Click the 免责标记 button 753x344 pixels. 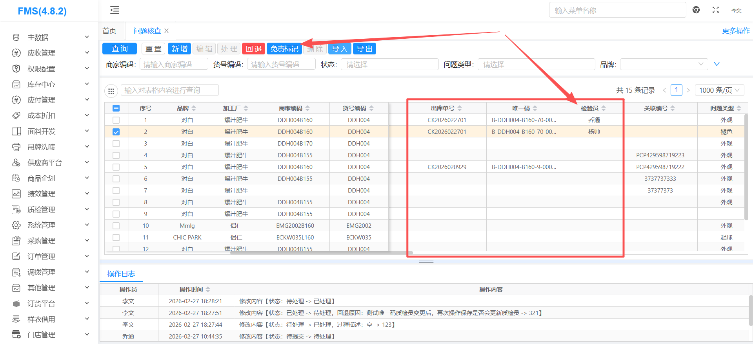284,49
